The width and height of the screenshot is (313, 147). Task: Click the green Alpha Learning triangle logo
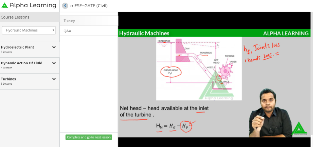click(x=5, y=6)
